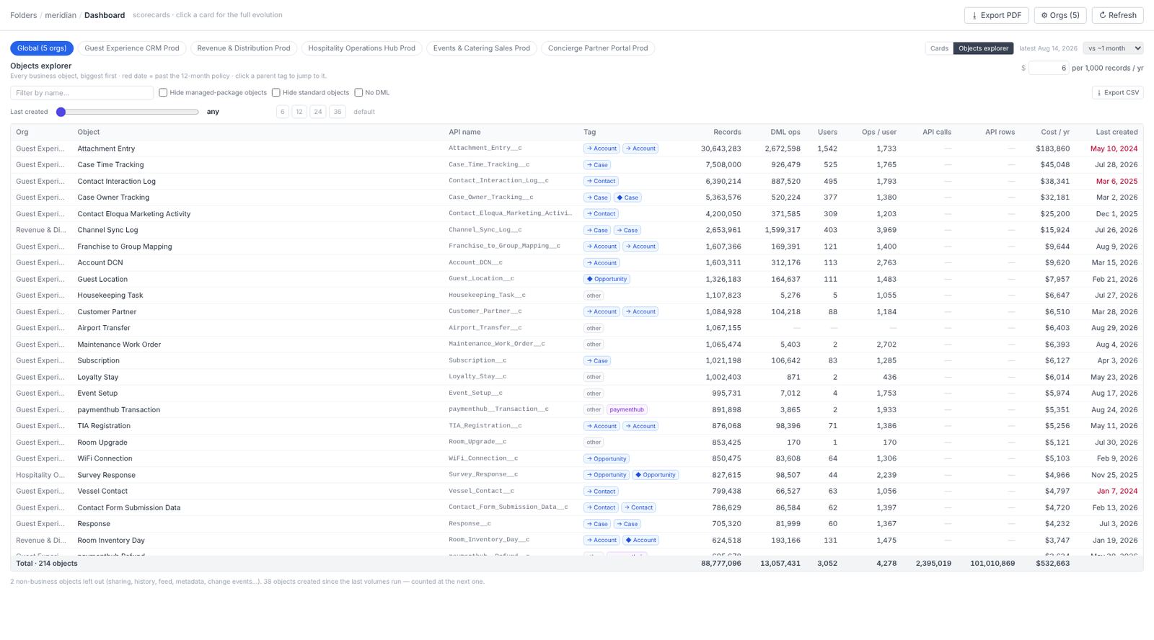This screenshot has width=1154, height=640.
Task: Click the diamond Account tag on Room Inventory Day
Action: pos(641,540)
